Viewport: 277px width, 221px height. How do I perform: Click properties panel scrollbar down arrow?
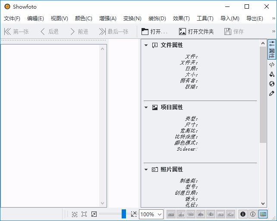click(263, 204)
